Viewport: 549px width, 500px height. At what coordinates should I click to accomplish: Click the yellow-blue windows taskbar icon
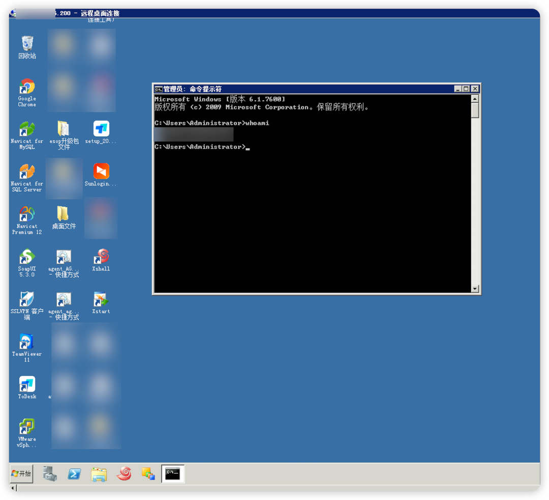(x=148, y=474)
